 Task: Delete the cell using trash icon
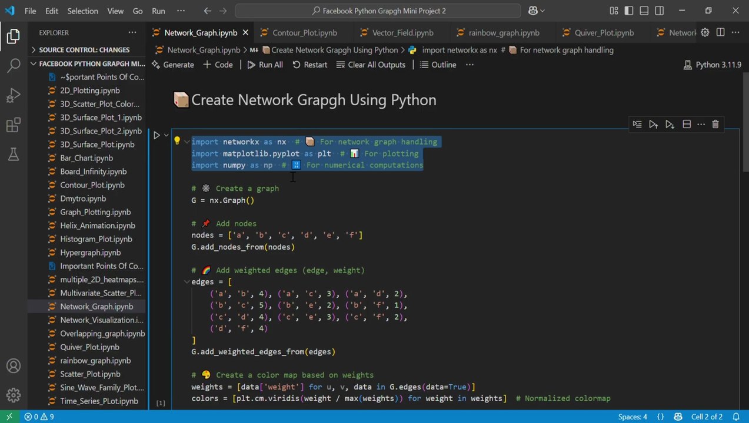(x=715, y=124)
